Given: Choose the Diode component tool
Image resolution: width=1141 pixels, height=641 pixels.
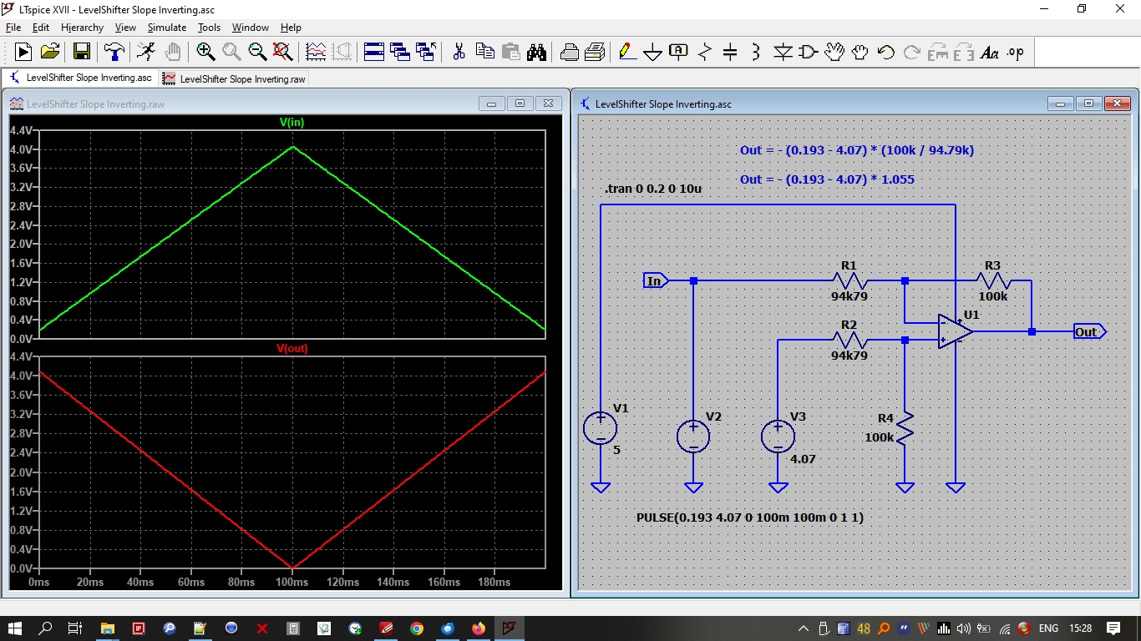Looking at the screenshot, I should (782, 53).
